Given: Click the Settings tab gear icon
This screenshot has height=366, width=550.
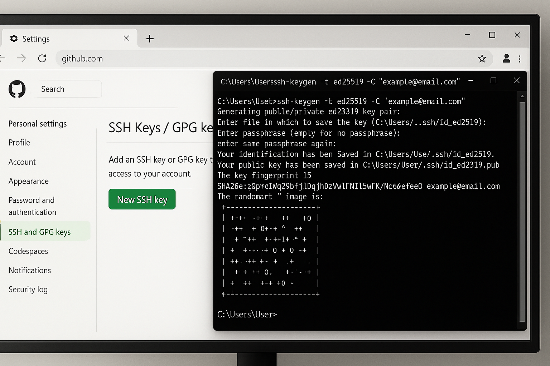Looking at the screenshot, I should pos(14,39).
